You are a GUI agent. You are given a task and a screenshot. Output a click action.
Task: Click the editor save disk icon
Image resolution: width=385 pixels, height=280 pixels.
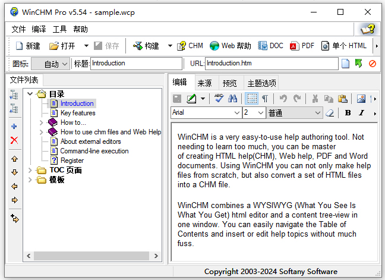[177, 99]
